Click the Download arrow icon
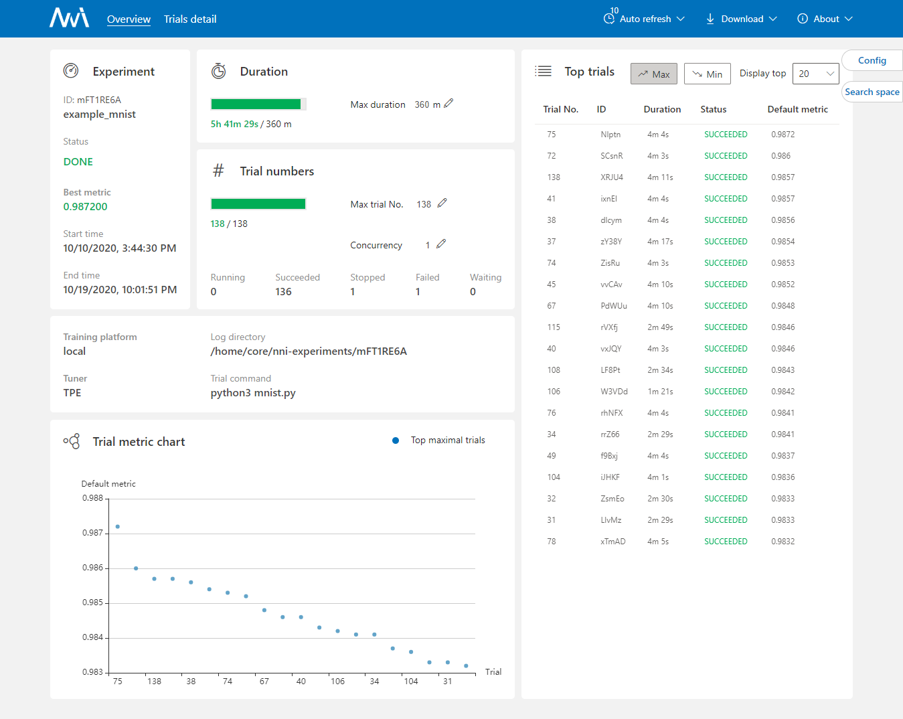The width and height of the screenshot is (903, 719). pos(710,19)
